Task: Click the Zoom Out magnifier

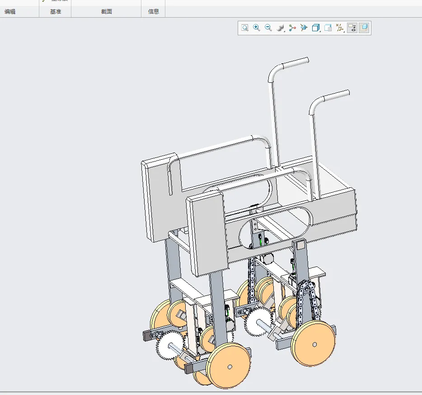Action: (268, 28)
